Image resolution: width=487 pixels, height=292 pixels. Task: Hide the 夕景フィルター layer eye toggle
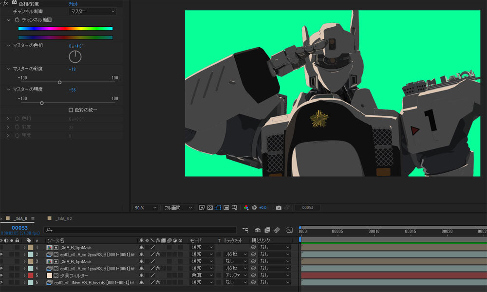(x=1, y=275)
